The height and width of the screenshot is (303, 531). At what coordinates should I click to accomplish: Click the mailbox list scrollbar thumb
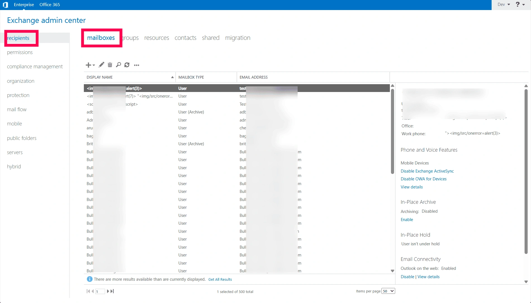(x=392, y=131)
